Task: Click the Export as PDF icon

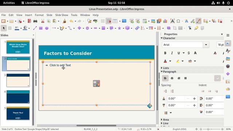Action: [x=29, y=21]
